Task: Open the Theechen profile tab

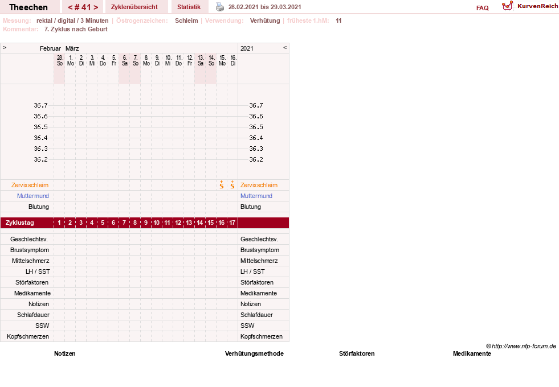Action: tap(28, 7)
